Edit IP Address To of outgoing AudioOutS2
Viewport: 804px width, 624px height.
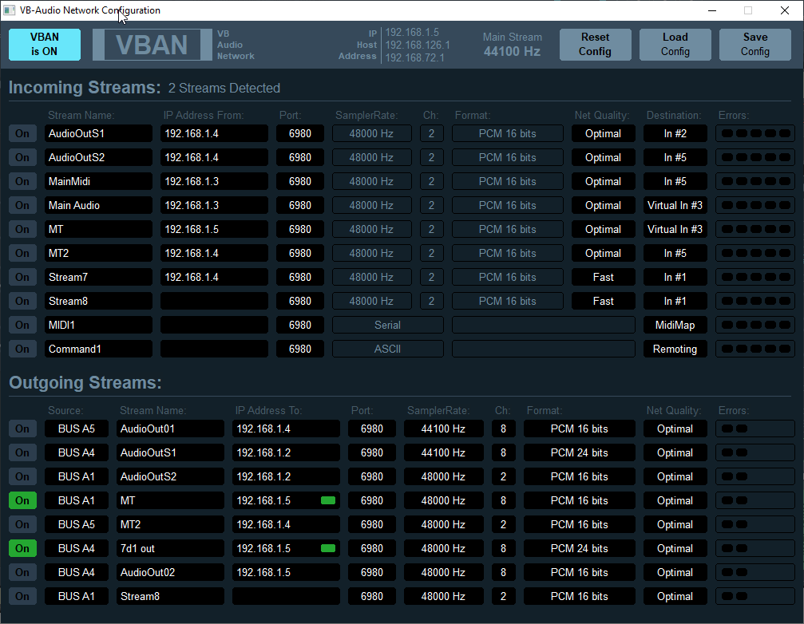[286, 476]
